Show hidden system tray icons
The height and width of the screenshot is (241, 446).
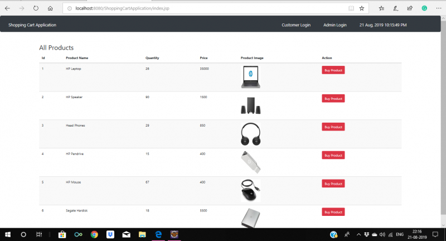tap(358, 234)
